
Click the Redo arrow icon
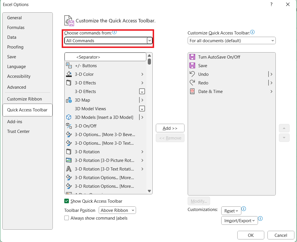192,83
